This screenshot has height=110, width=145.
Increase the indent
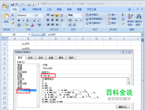tap(52, 25)
